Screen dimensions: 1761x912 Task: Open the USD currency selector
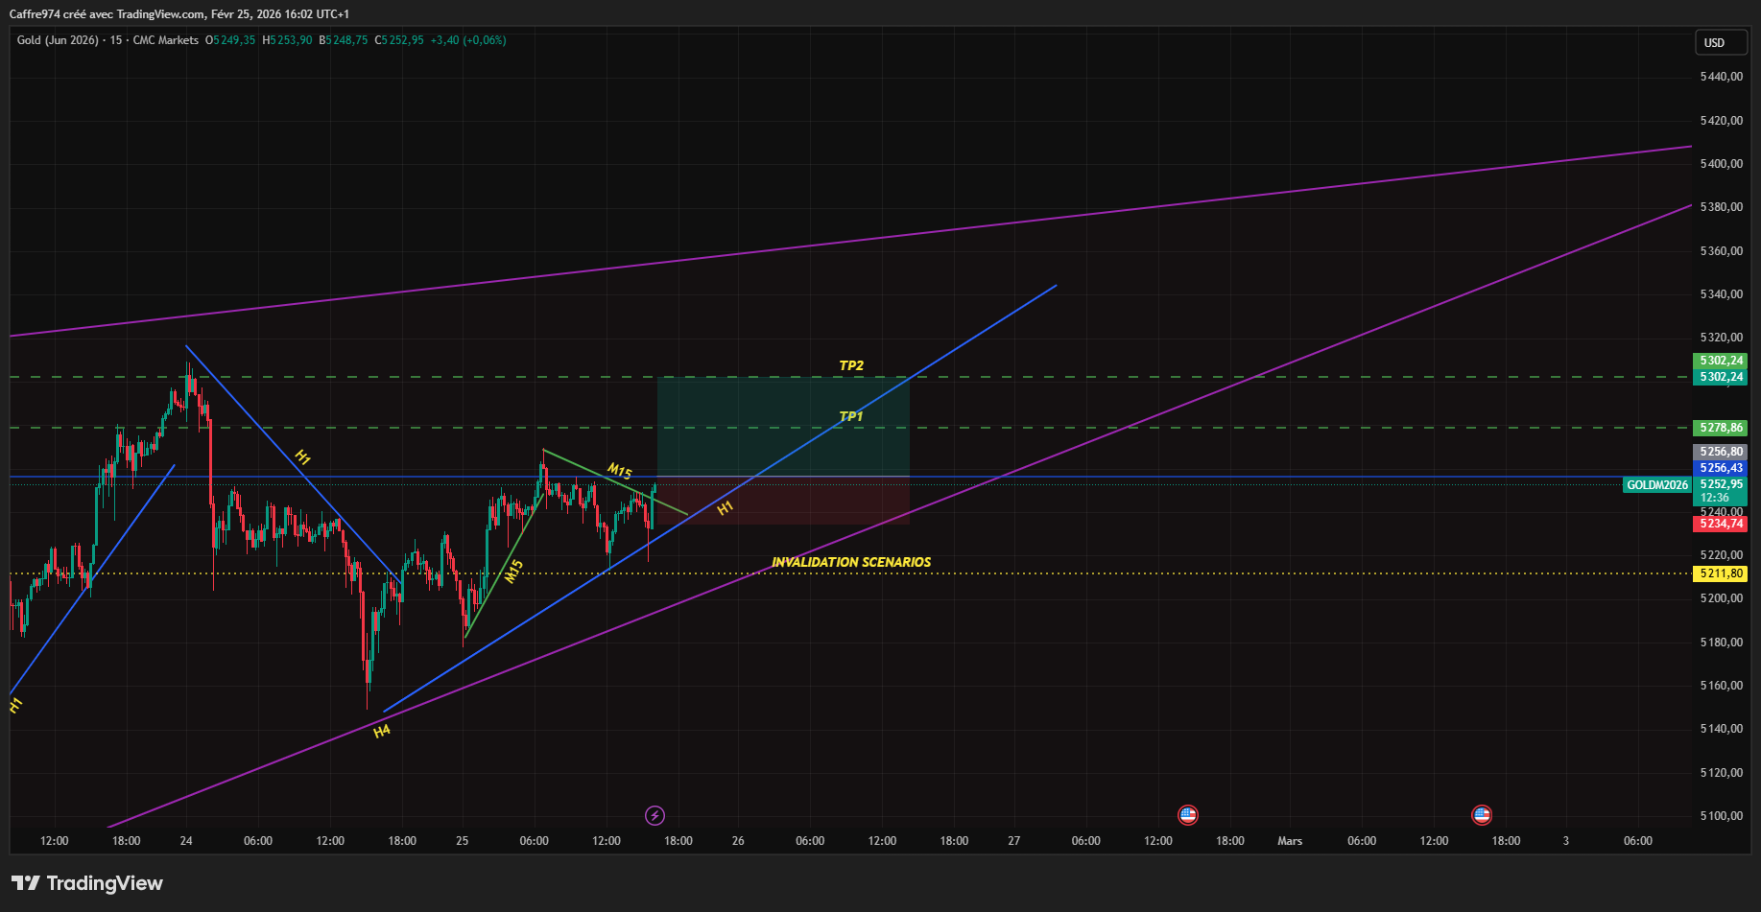click(1721, 42)
